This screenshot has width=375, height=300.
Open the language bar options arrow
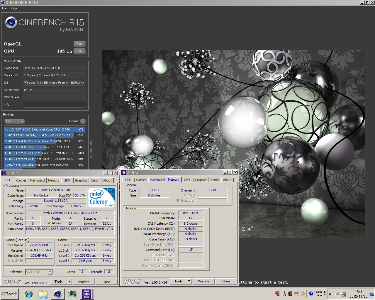pos(325,295)
